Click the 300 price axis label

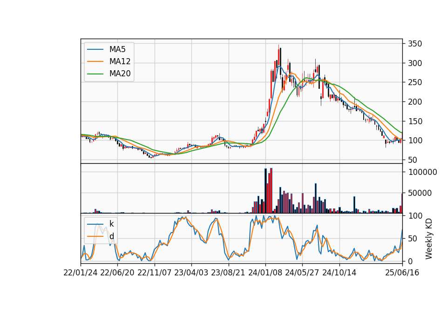[415, 63]
